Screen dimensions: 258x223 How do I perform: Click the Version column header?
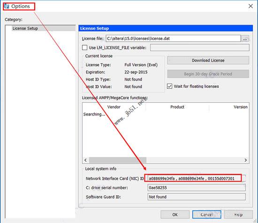pyautogui.click(x=240, y=107)
